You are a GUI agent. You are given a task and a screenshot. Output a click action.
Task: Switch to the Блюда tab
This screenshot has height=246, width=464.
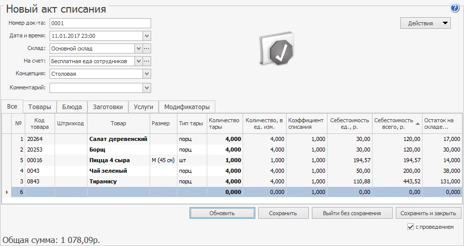coord(72,107)
